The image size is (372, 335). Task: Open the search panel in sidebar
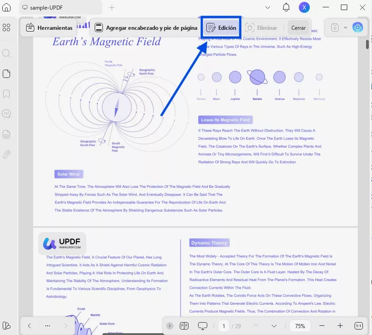[6, 53]
